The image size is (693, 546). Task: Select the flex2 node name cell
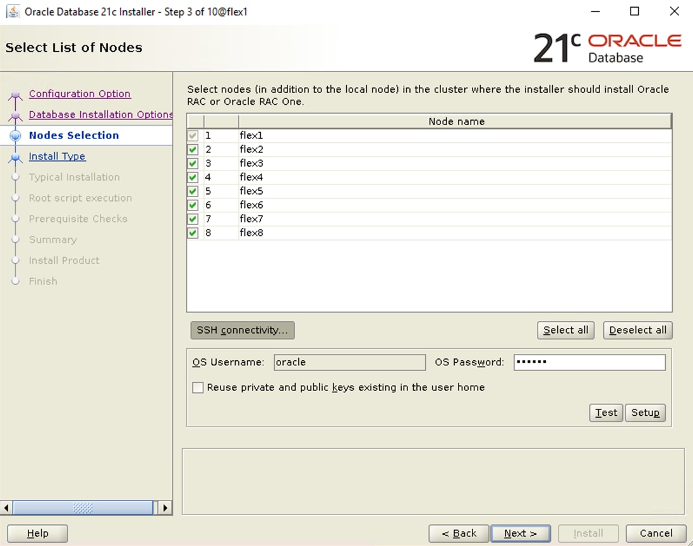(455, 149)
